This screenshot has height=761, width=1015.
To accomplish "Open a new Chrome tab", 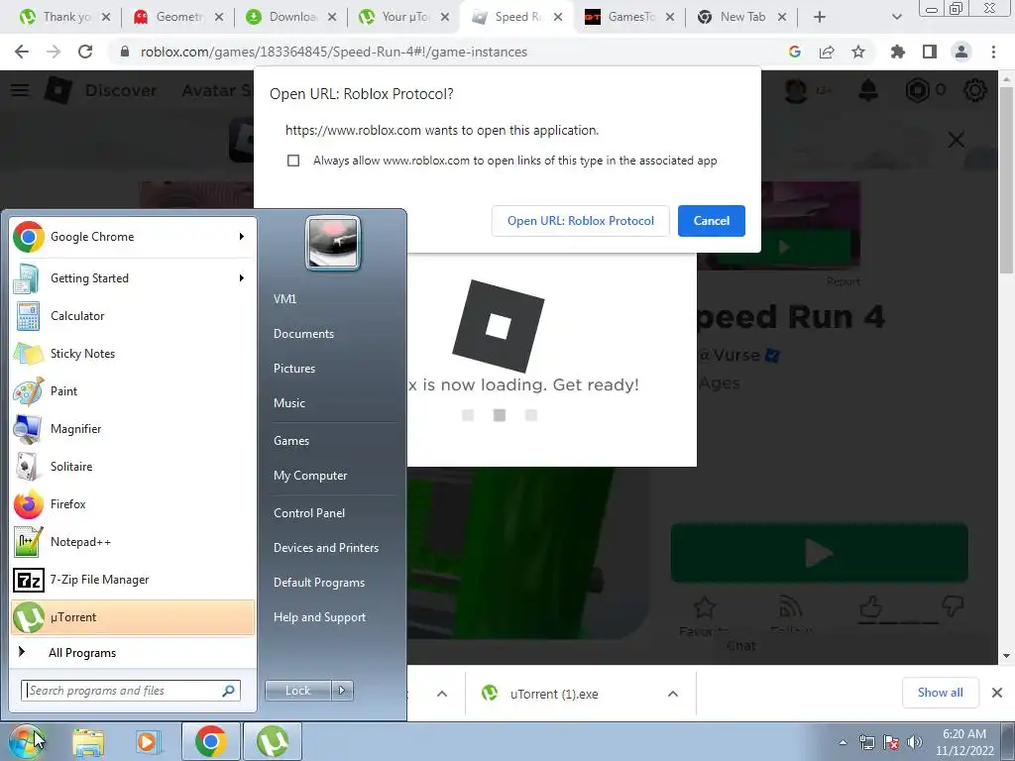I will (x=820, y=17).
